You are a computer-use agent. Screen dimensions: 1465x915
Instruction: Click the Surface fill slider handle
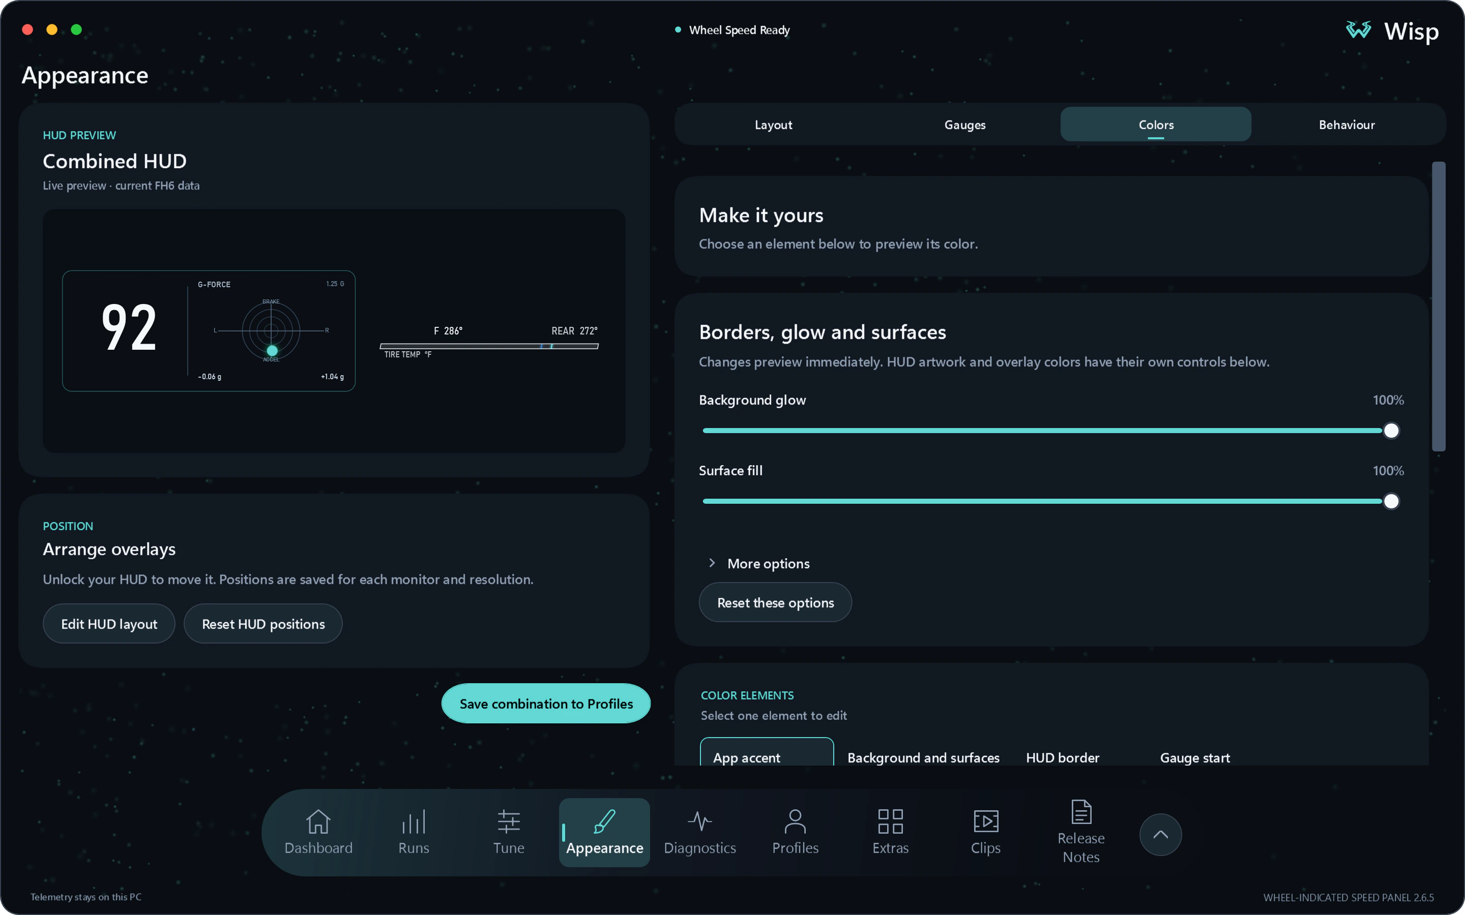click(x=1391, y=501)
